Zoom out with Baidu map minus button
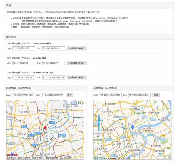177x164 pixels. pos(11,128)
